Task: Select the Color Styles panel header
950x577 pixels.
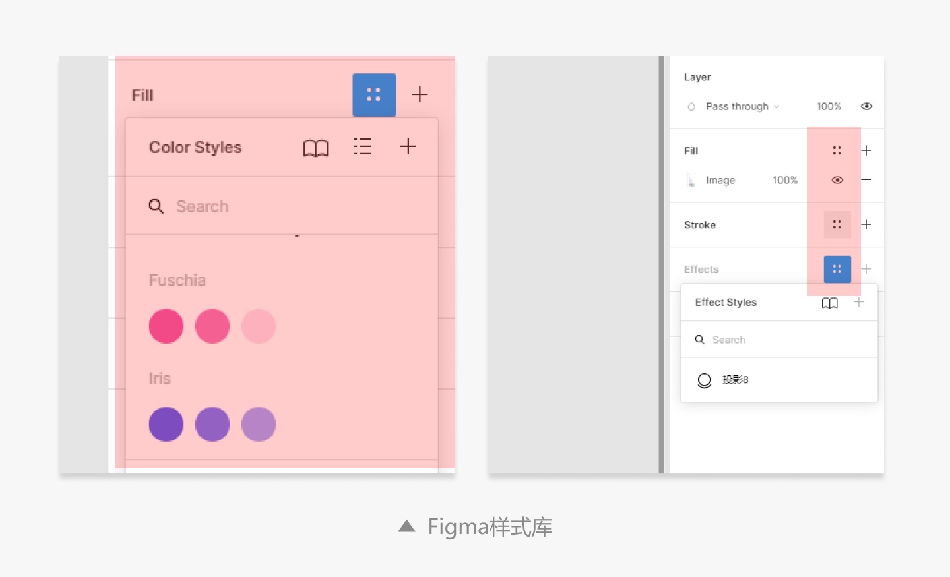Action: click(195, 147)
